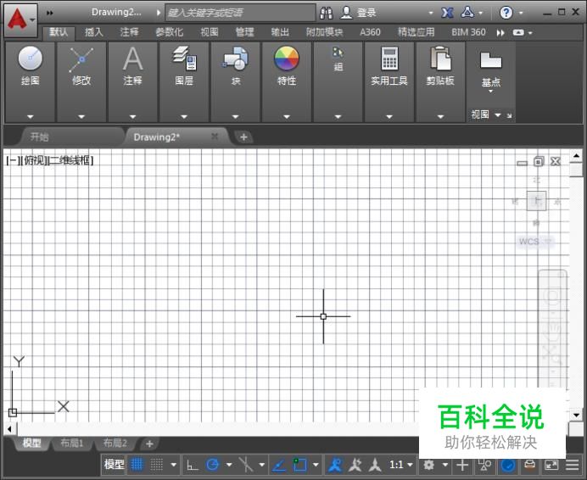Open the 修改 (Modify) panel
This screenshot has height=480, width=587.
81,67
